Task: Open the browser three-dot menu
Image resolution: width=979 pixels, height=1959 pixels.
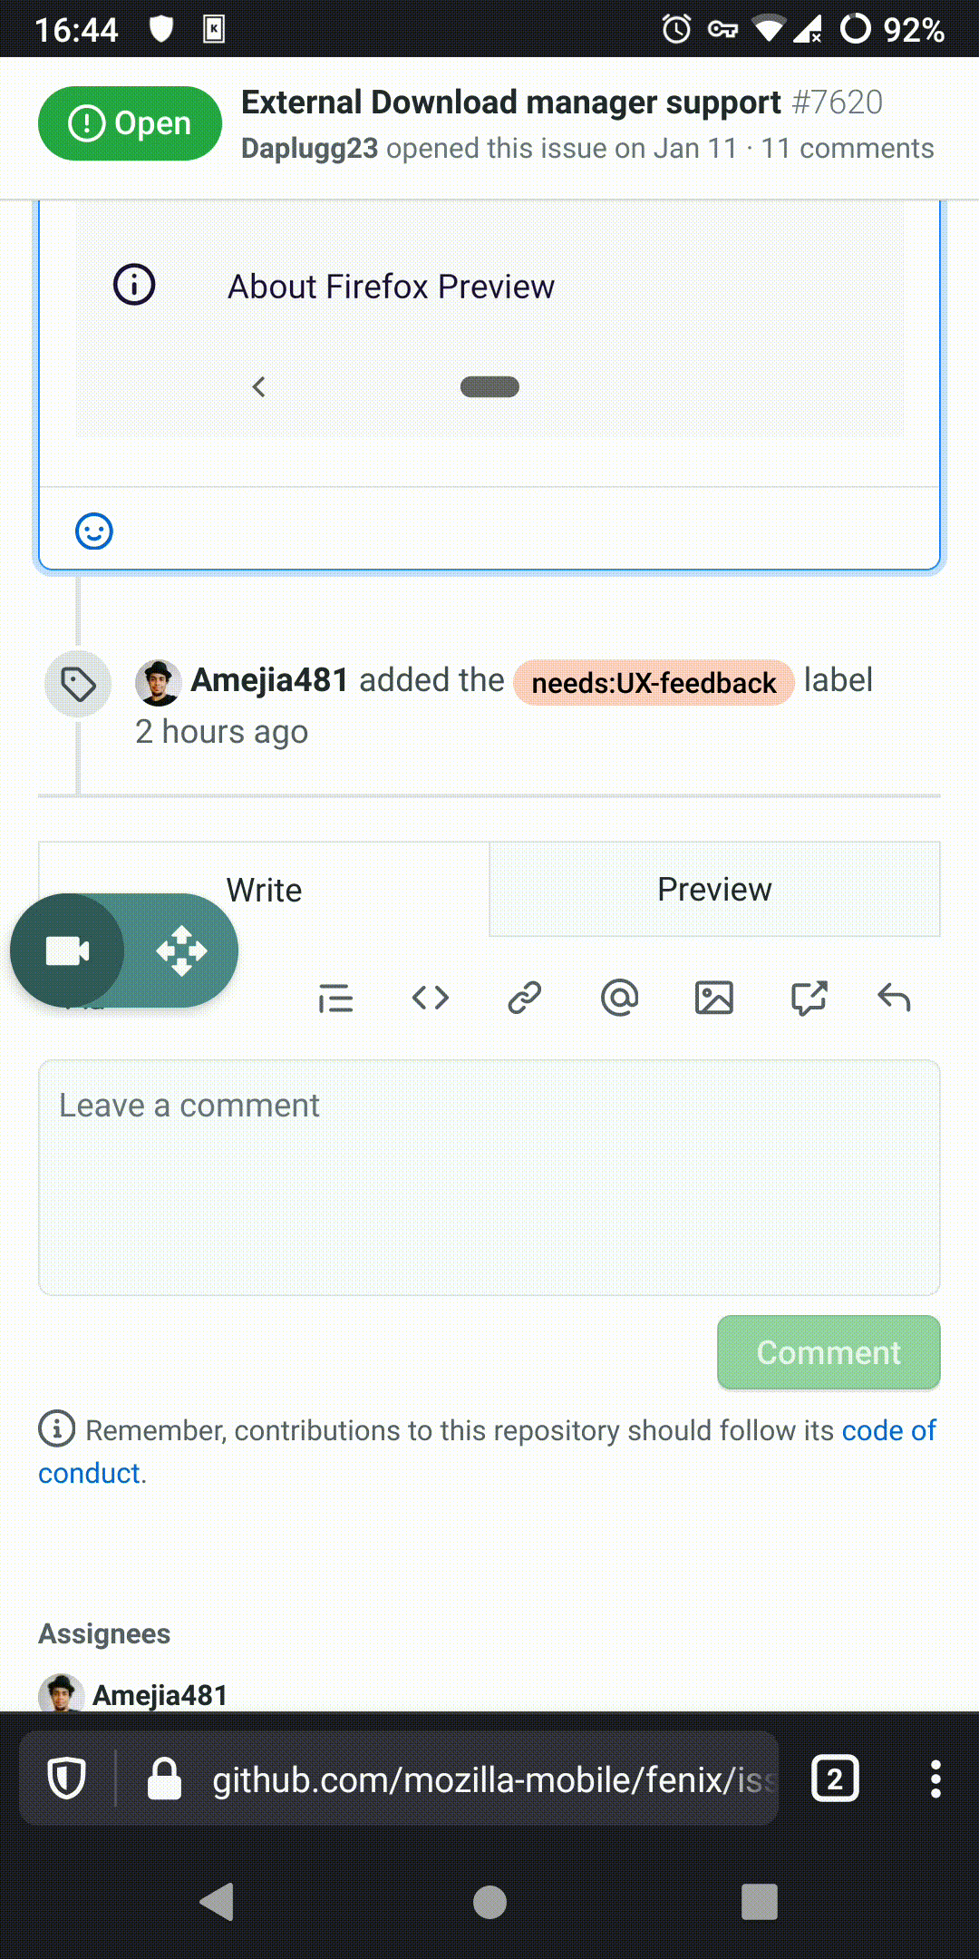Action: [935, 1779]
